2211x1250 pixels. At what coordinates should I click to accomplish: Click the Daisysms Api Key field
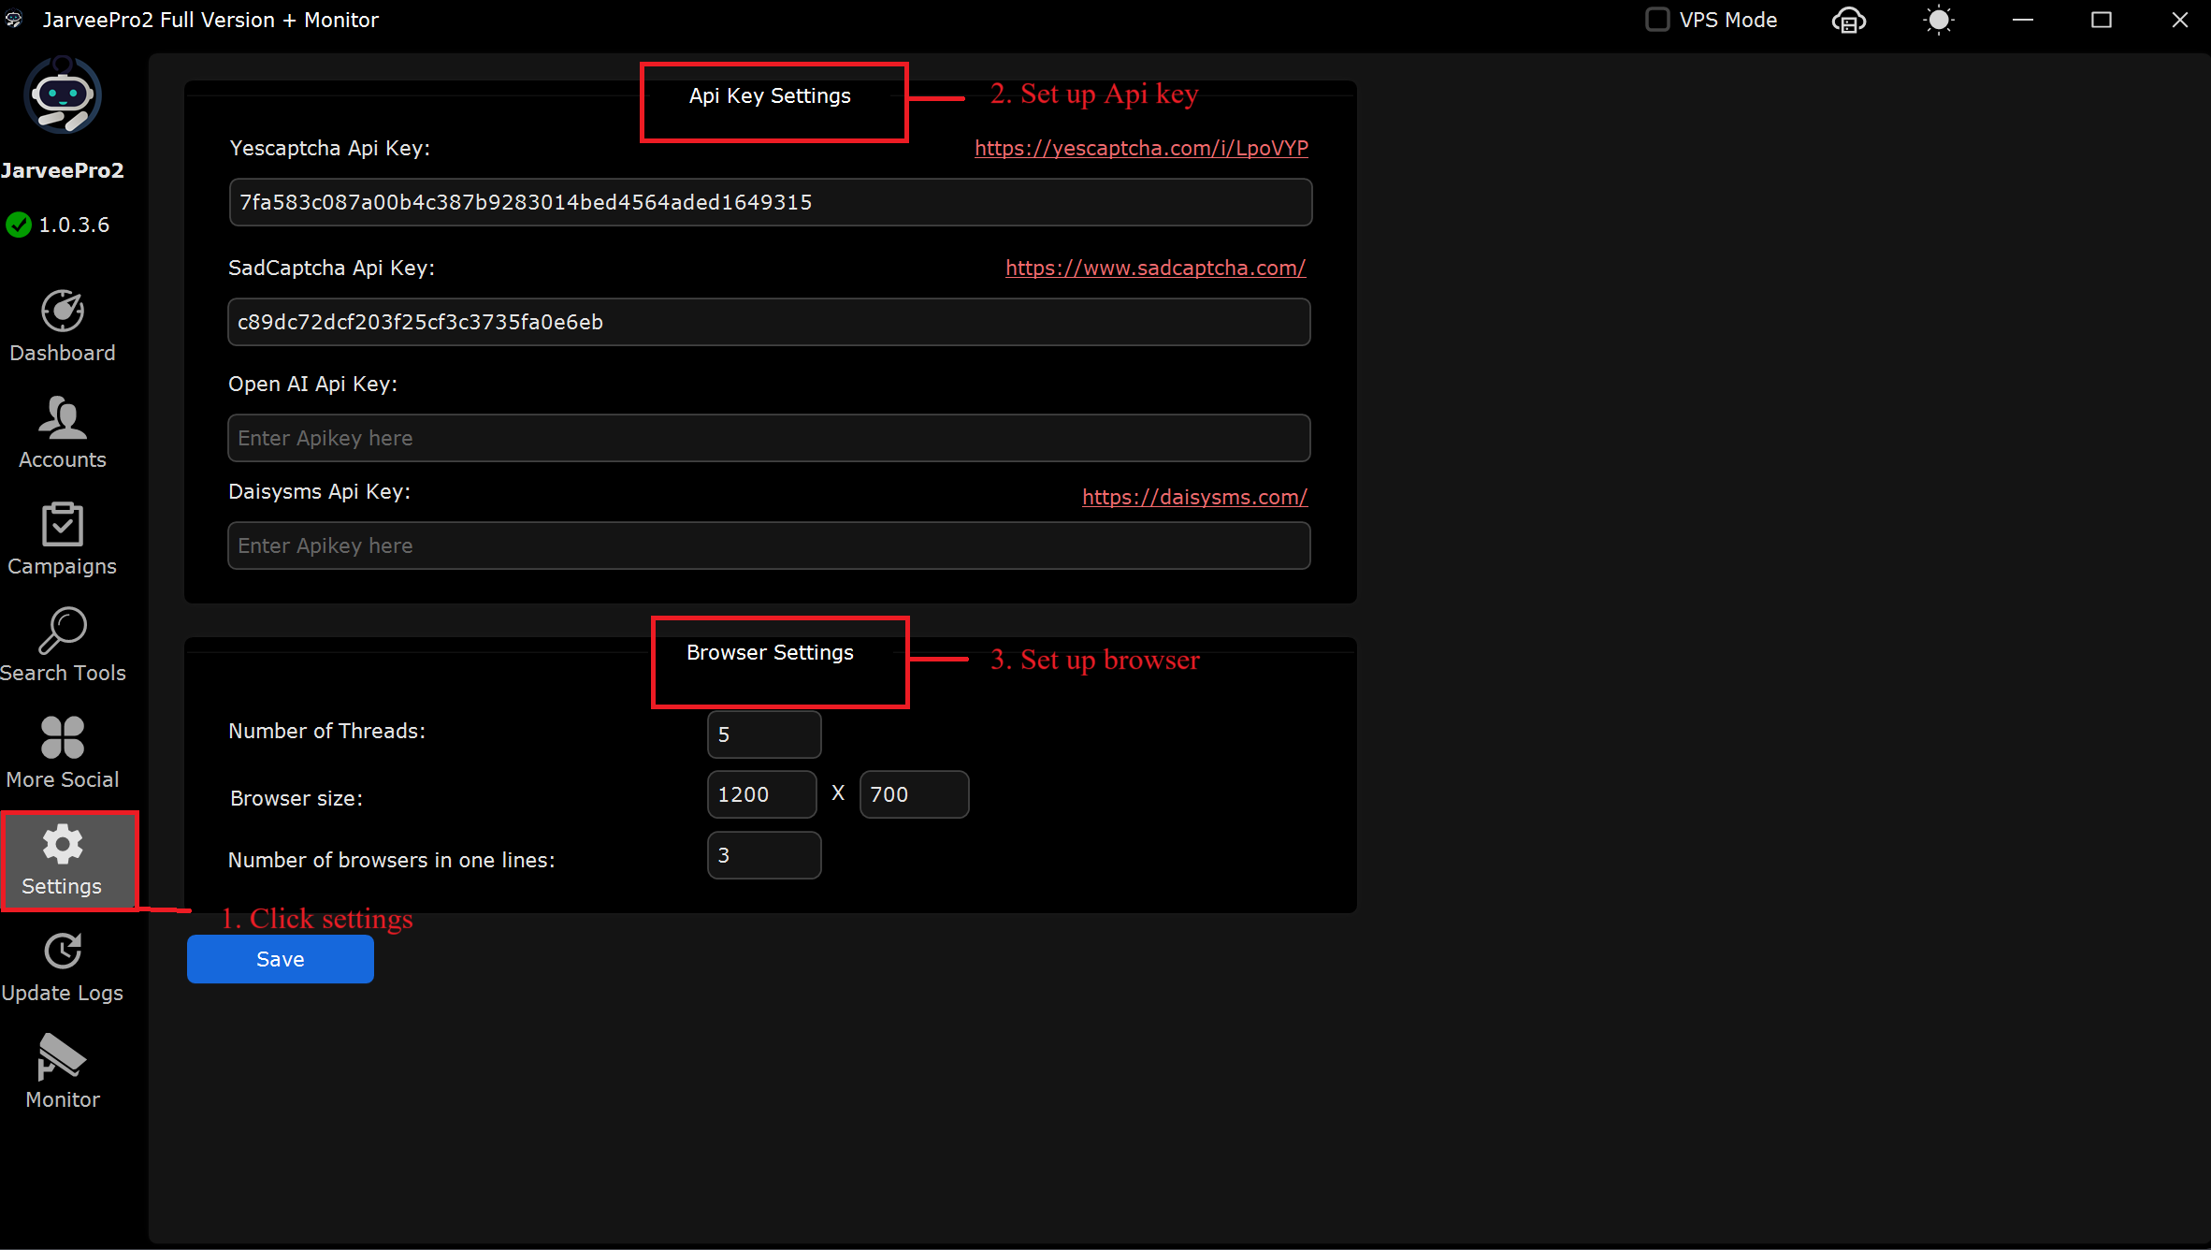[x=769, y=545]
